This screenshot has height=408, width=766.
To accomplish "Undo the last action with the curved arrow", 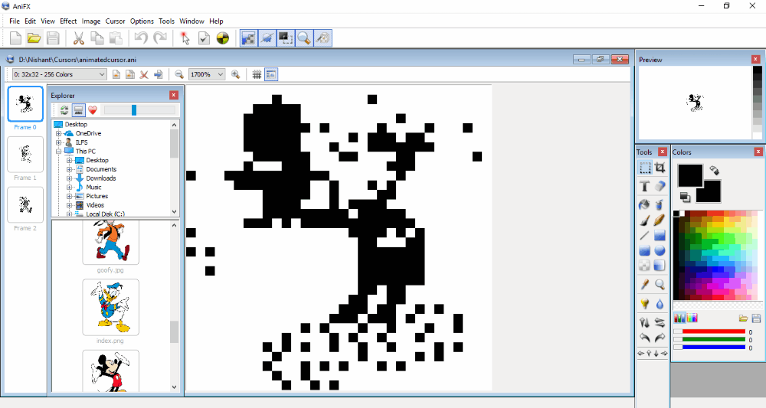I will click(x=141, y=38).
